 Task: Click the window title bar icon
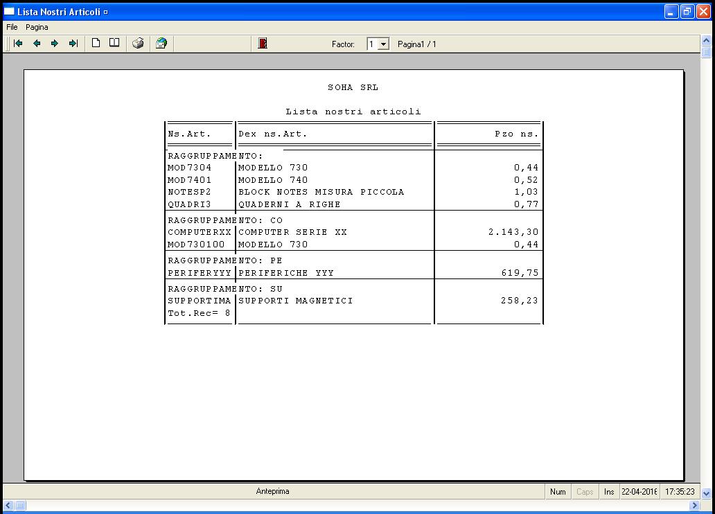[x=9, y=11]
